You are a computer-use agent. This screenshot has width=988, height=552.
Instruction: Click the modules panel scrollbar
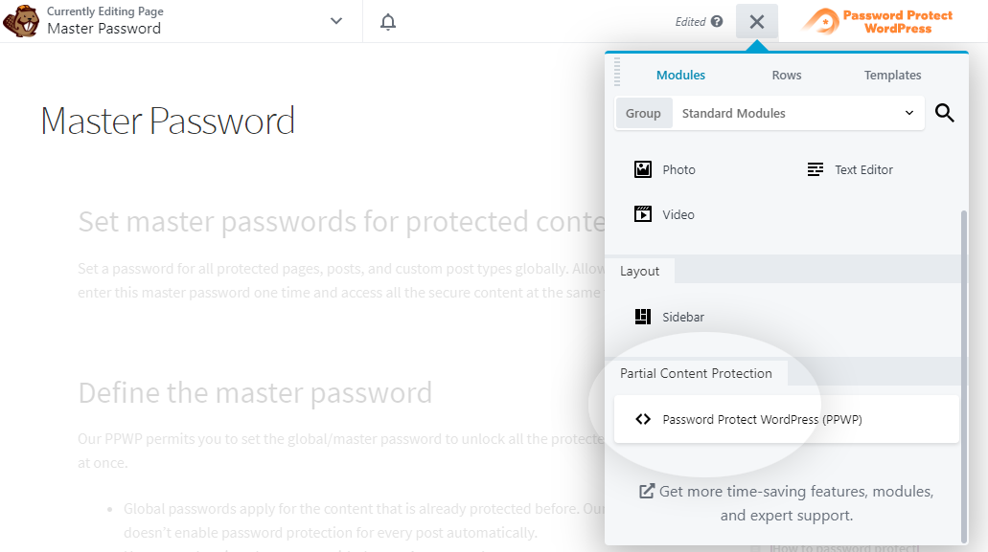tap(963, 376)
